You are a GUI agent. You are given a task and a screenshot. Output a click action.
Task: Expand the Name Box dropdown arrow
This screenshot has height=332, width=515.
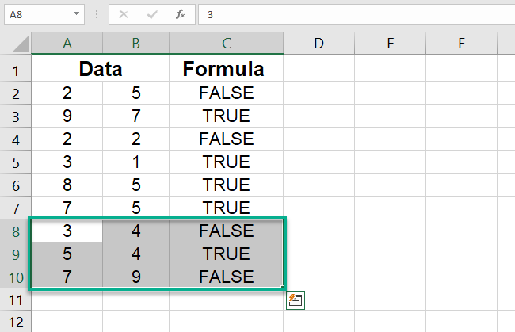tap(76, 14)
